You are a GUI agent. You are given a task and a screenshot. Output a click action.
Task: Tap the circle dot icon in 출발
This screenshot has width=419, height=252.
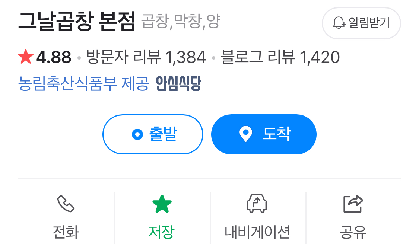pos(137,134)
